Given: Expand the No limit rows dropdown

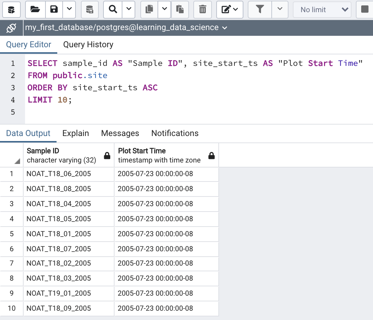Looking at the screenshot, I should pos(321,10).
